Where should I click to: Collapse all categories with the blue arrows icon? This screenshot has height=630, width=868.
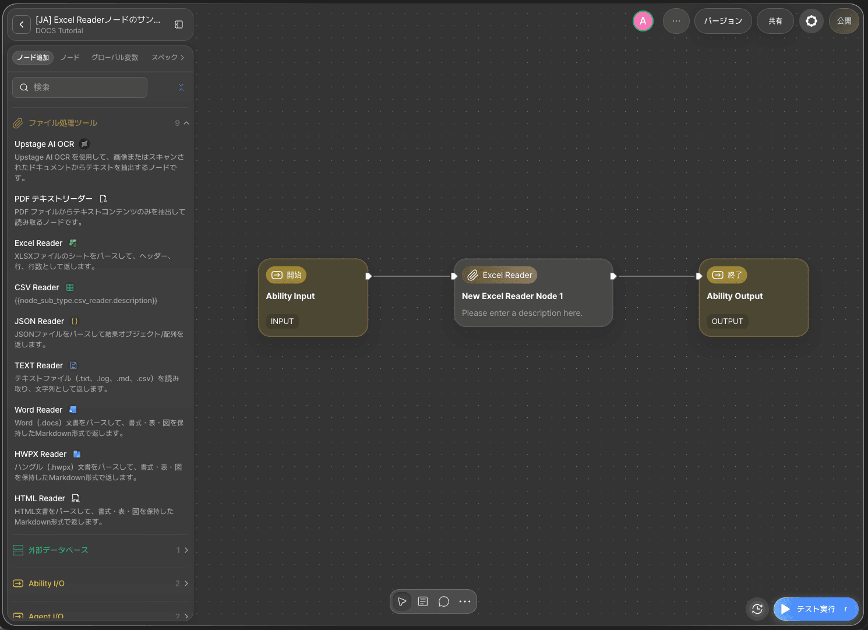click(x=181, y=87)
